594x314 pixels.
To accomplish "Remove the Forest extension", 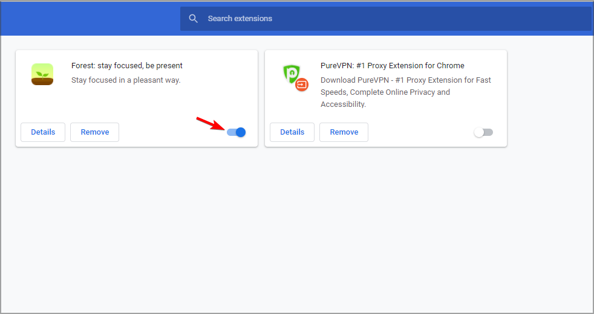I will click(x=95, y=132).
